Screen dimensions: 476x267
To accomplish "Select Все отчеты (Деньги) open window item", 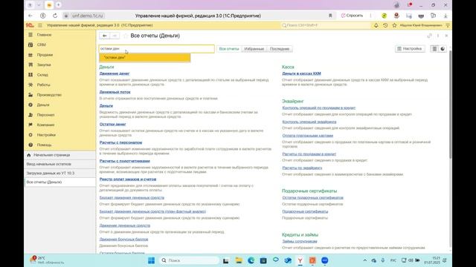I will point(59,182).
